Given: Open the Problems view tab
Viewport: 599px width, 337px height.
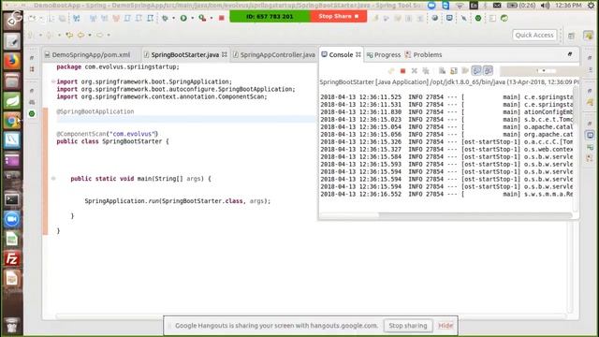Looking at the screenshot, I should click(424, 55).
